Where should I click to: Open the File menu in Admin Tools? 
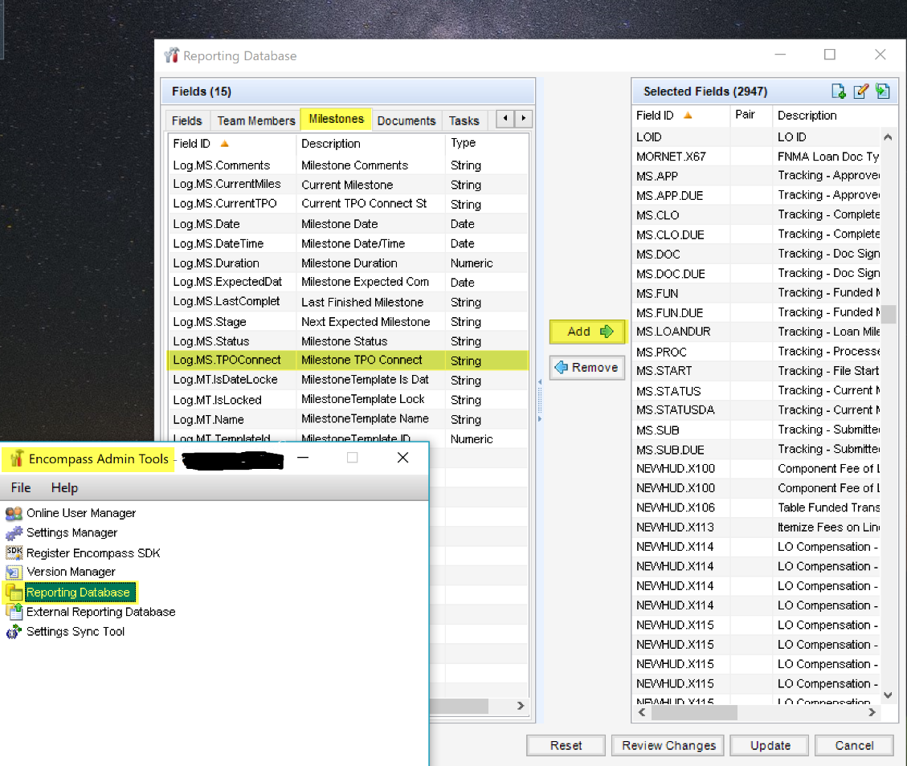point(21,487)
